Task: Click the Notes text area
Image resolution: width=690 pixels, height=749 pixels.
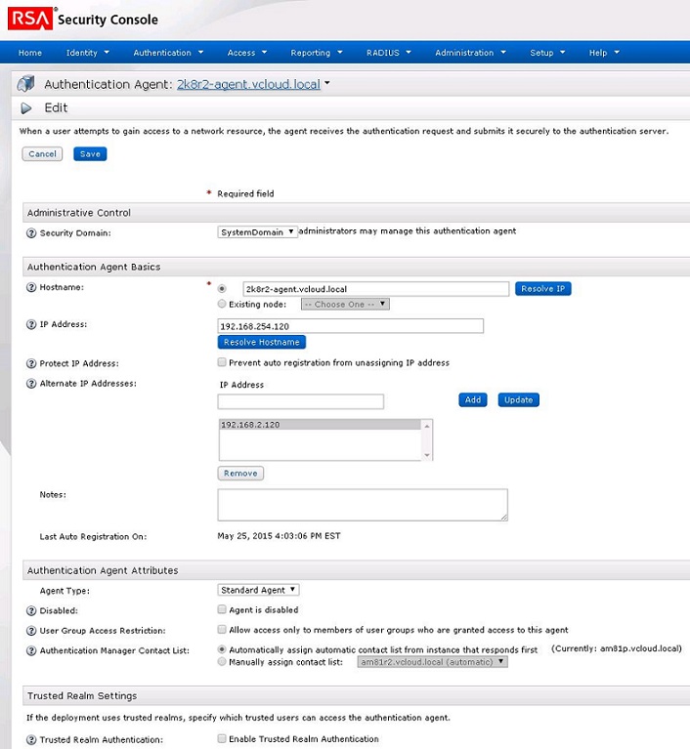Action: [x=362, y=505]
